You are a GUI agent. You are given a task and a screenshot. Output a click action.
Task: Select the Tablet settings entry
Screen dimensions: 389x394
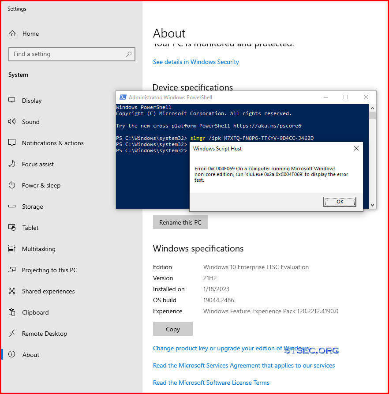(x=30, y=228)
